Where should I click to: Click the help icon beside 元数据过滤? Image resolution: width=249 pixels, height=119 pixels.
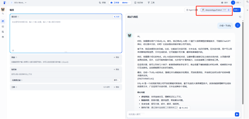(x=22, y=80)
